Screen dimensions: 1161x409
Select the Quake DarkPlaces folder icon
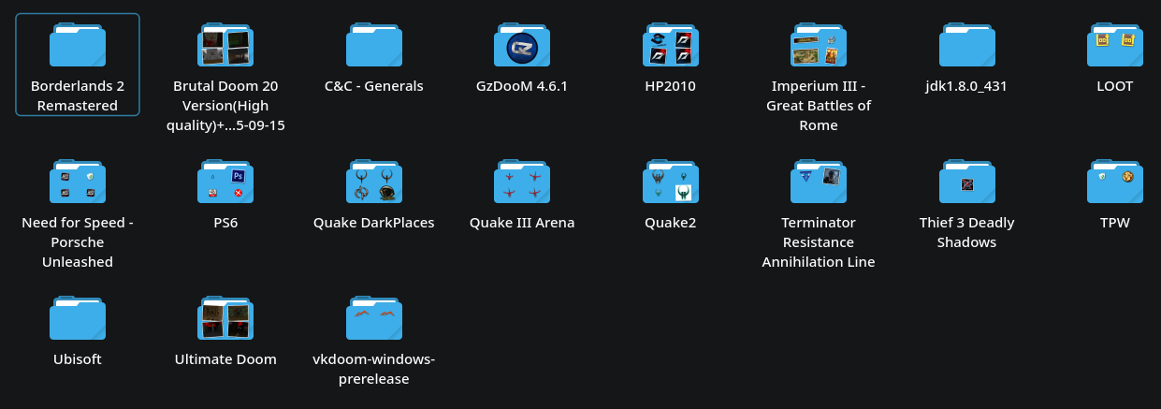pos(374,181)
